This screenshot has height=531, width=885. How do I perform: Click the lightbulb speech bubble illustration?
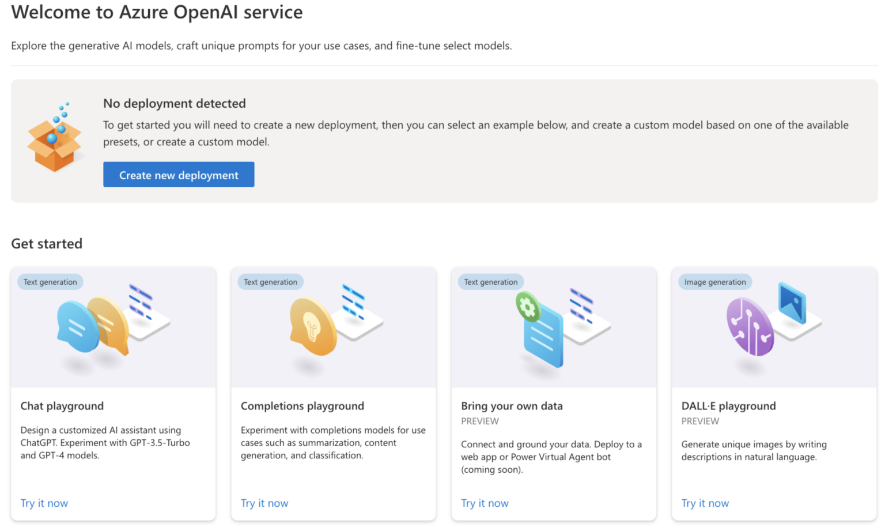[x=313, y=326]
